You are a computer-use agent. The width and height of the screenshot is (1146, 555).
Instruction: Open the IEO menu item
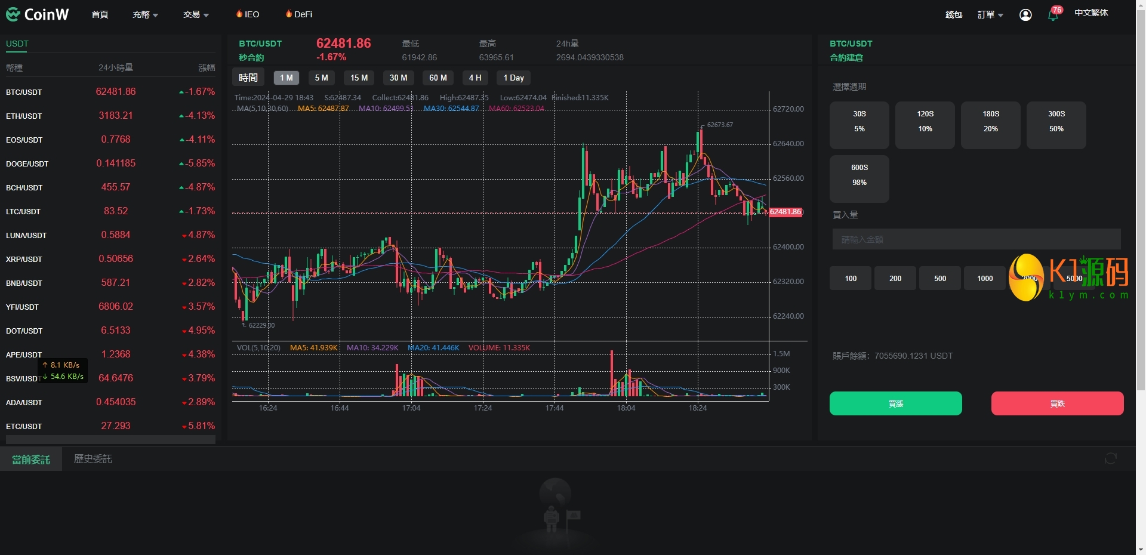(248, 14)
